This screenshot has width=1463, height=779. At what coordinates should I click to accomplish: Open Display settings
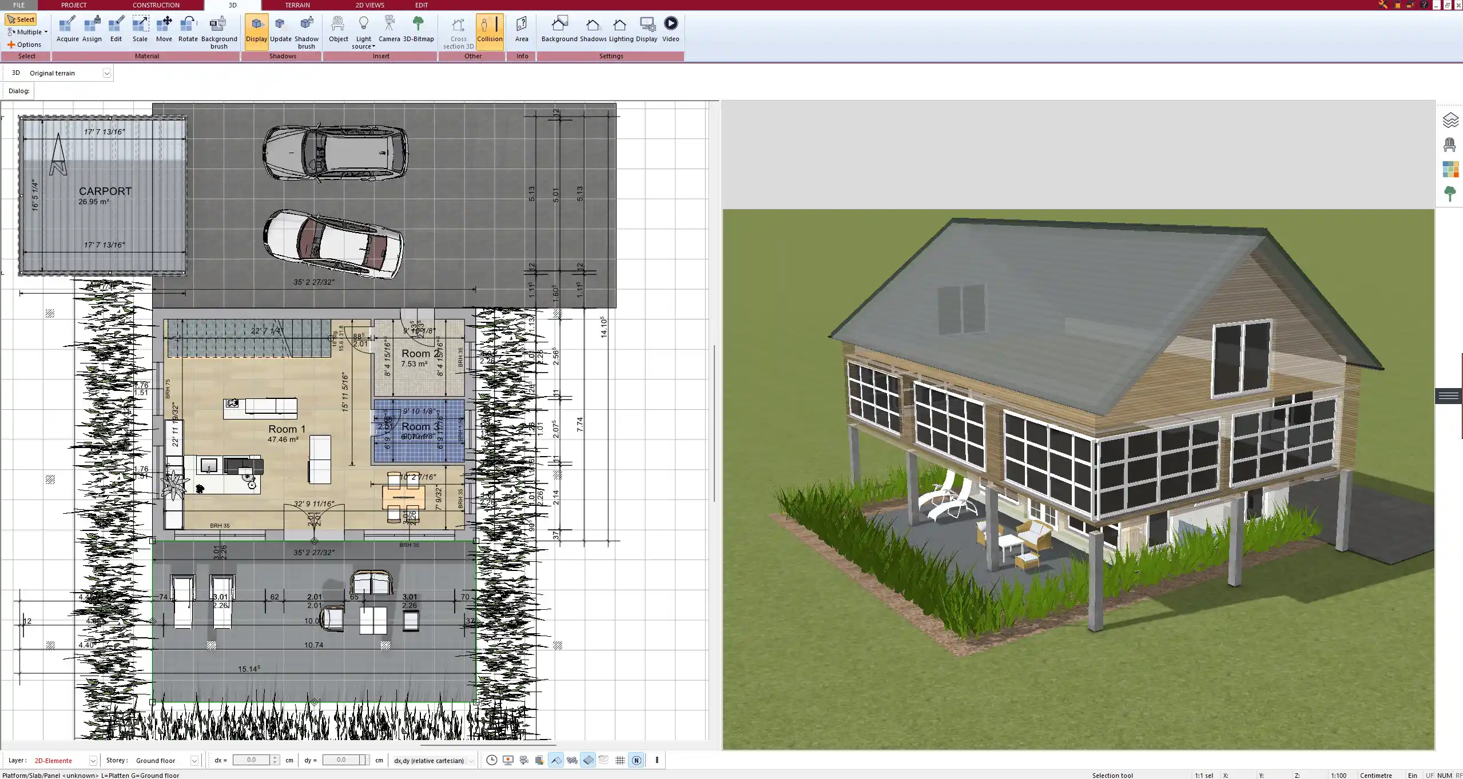(x=646, y=30)
